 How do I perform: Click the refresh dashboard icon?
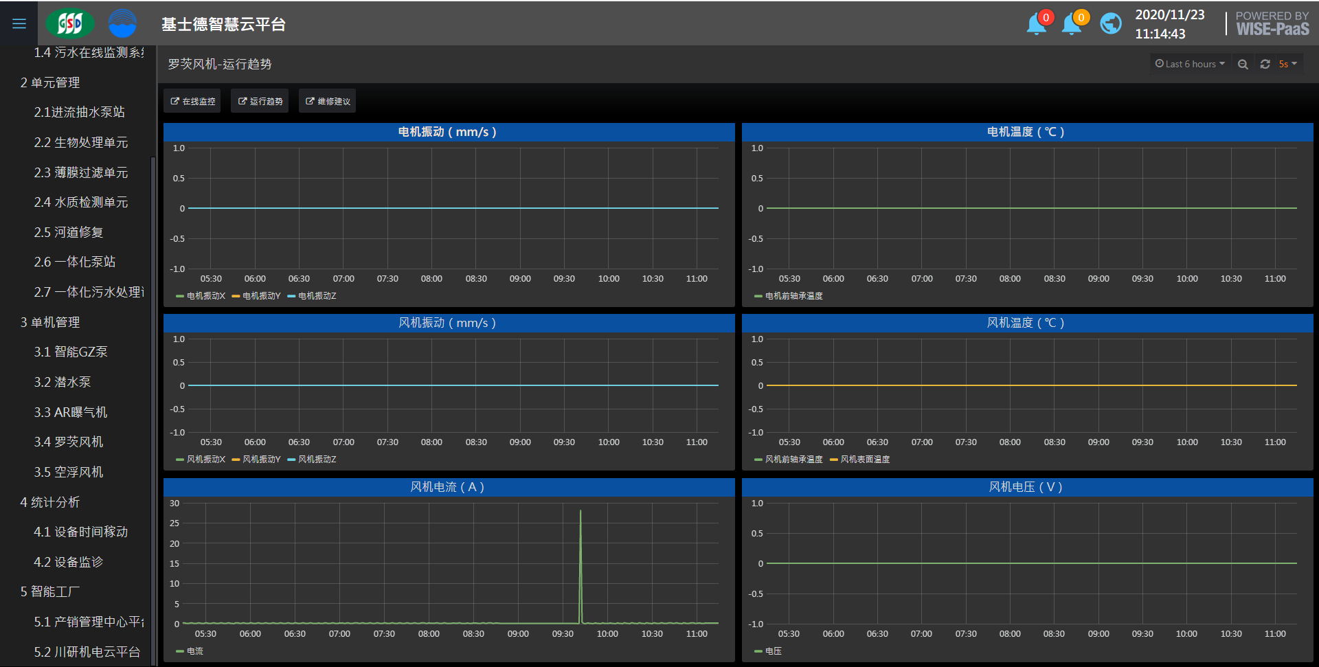1265,64
